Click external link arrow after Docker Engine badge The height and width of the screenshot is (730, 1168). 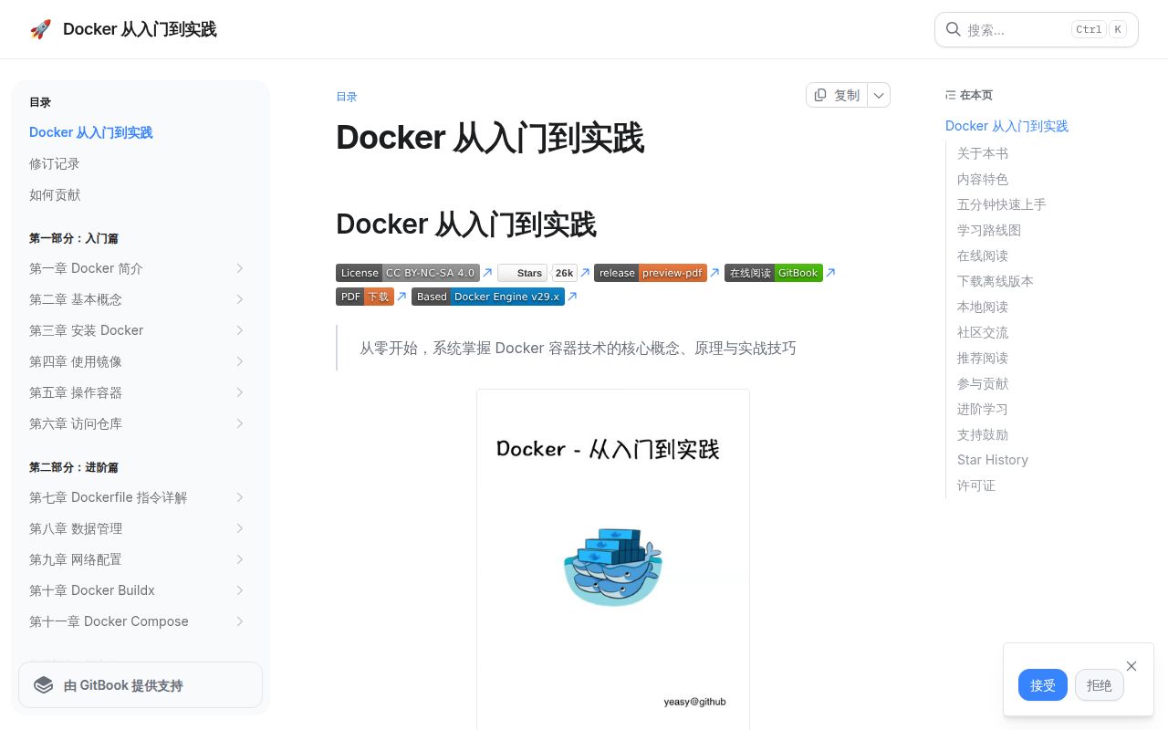coord(572,296)
